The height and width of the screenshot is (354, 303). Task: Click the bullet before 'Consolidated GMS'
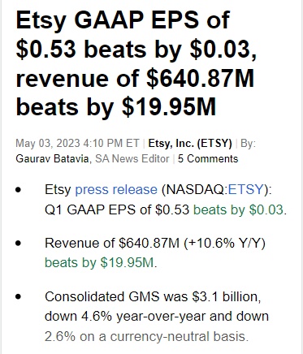pos(19,296)
